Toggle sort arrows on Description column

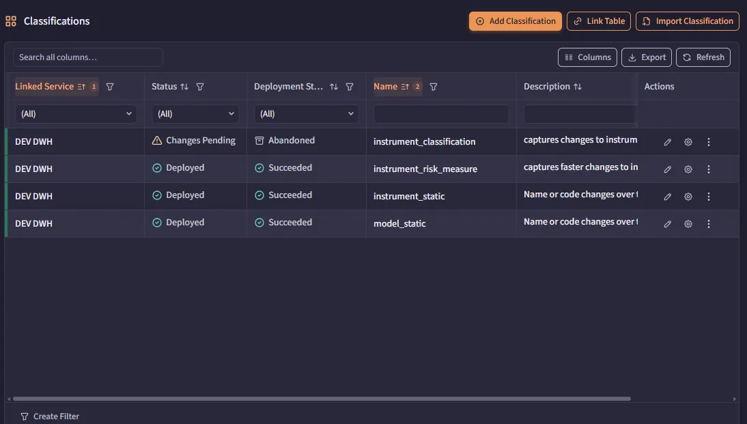point(578,87)
